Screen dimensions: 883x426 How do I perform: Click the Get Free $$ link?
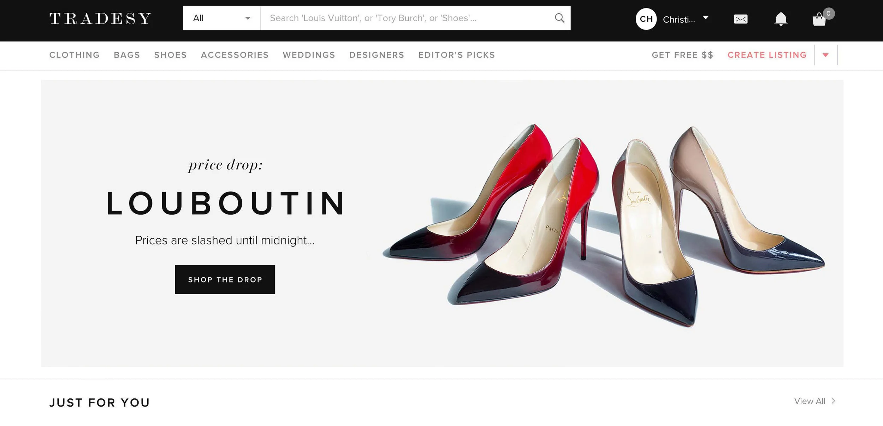pyautogui.click(x=682, y=55)
